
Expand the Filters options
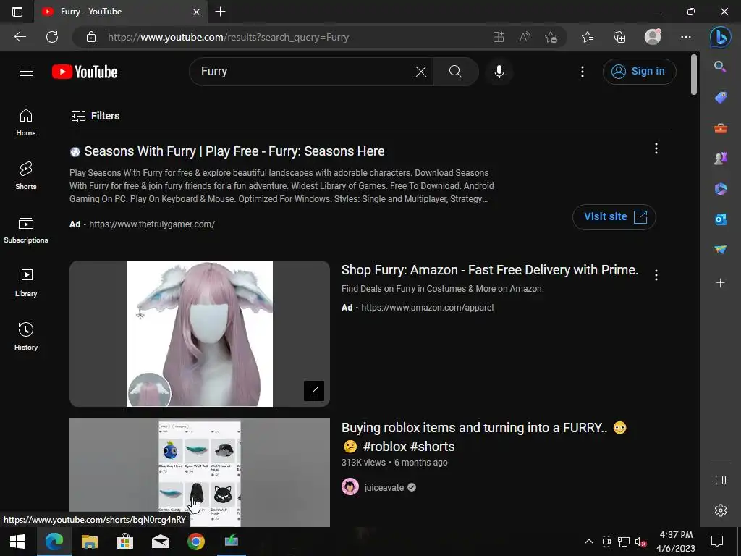point(95,116)
